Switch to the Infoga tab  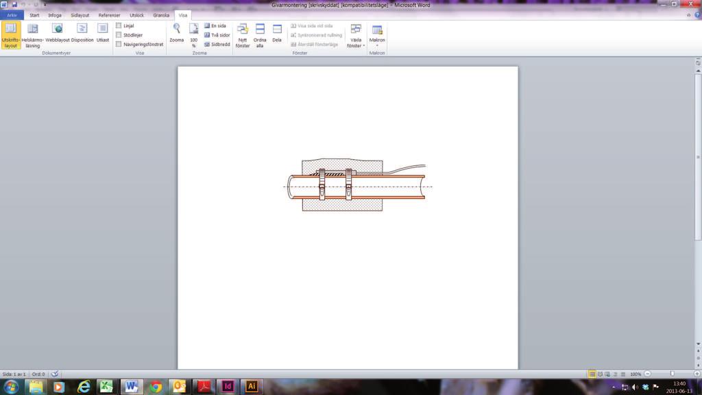point(55,15)
